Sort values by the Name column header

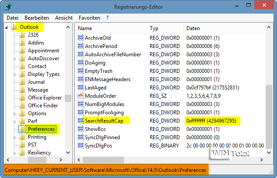tap(111, 28)
